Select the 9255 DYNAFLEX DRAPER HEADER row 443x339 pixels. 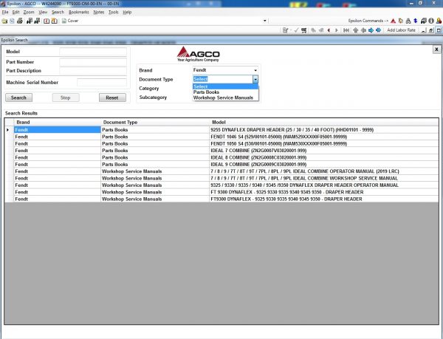[221, 130]
